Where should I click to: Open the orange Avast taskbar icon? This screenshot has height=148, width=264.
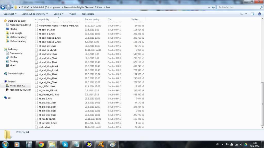pyautogui.click(x=101, y=144)
